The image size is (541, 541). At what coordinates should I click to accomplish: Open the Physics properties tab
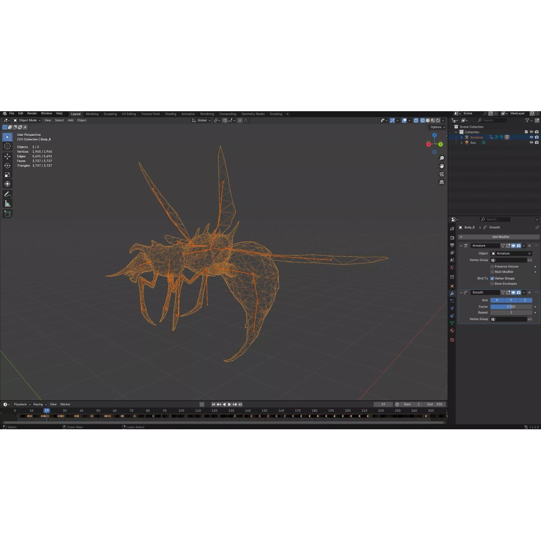click(452, 308)
